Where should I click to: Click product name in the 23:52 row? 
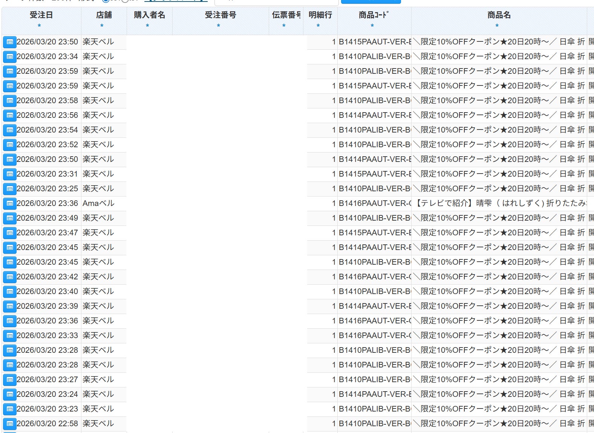499,145
